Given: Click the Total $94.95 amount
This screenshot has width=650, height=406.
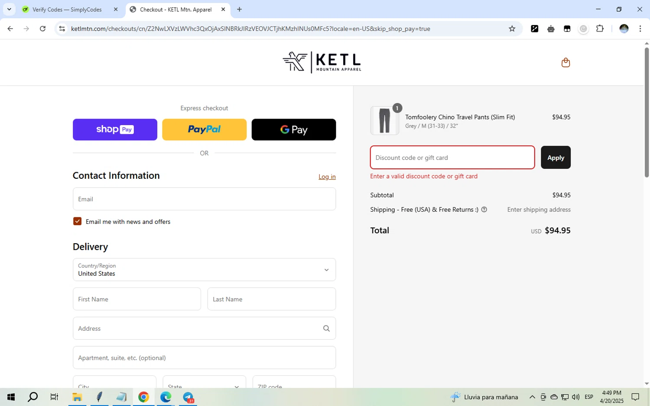Looking at the screenshot, I should [x=557, y=230].
